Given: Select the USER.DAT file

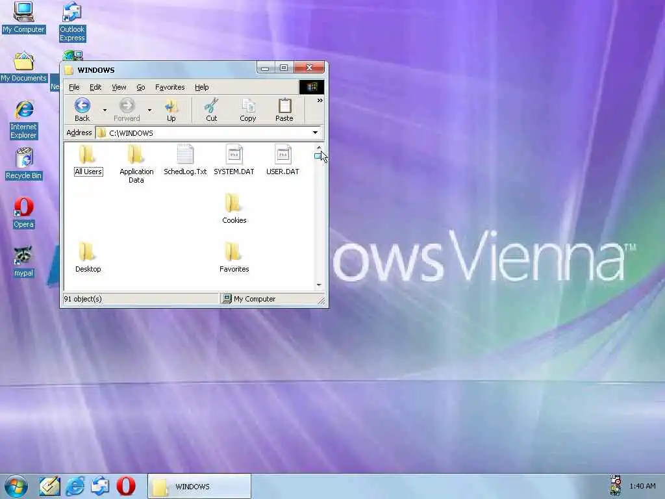Looking at the screenshot, I should pos(282,160).
